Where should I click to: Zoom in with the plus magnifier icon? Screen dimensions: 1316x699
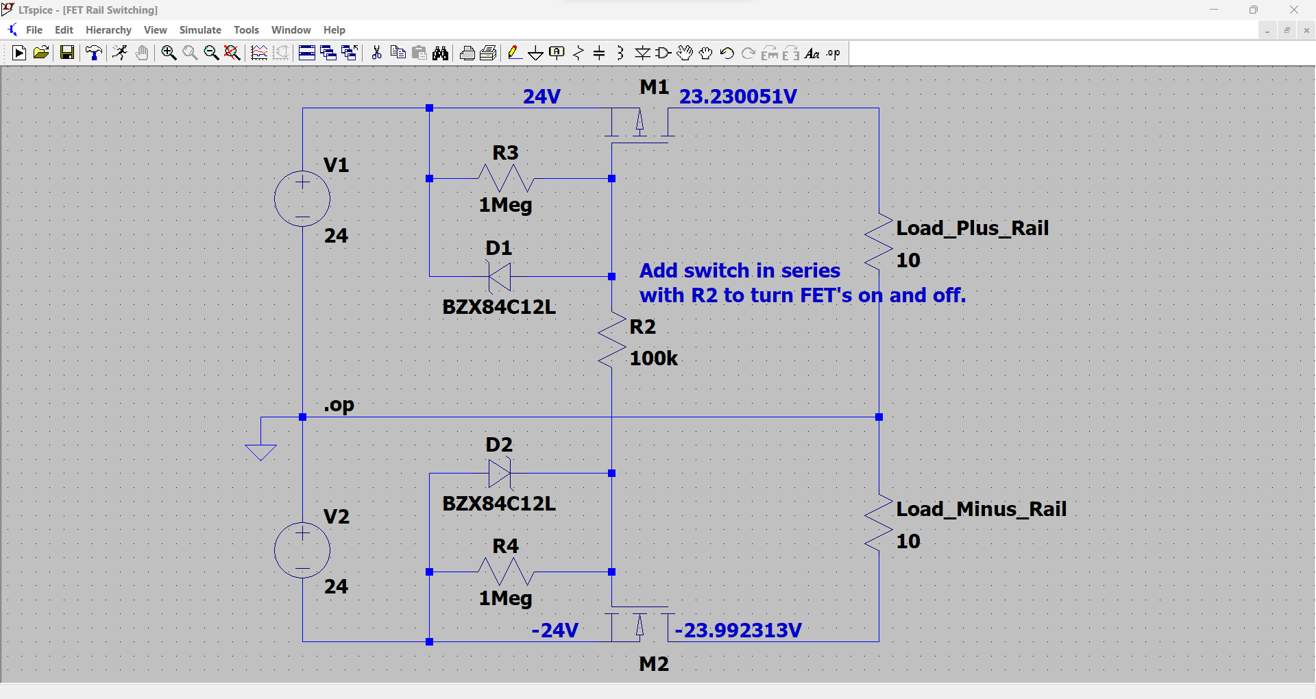(x=169, y=53)
